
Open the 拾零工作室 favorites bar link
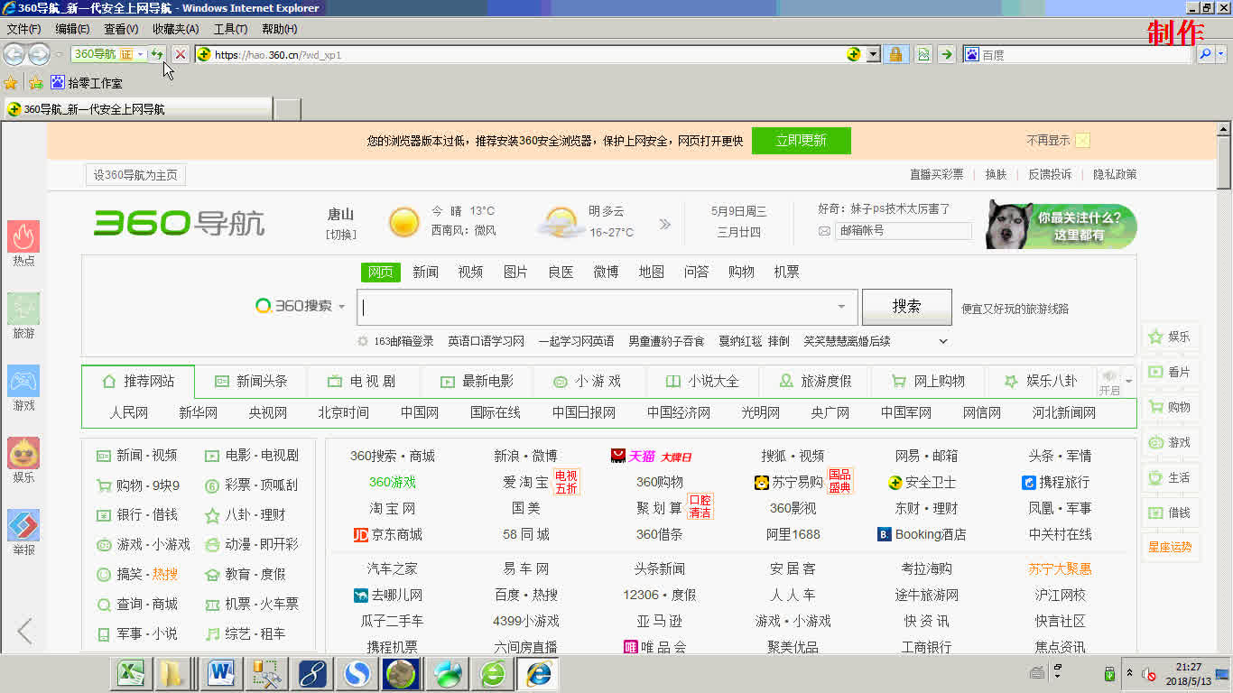pyautogui.click(x=87, y=83)
